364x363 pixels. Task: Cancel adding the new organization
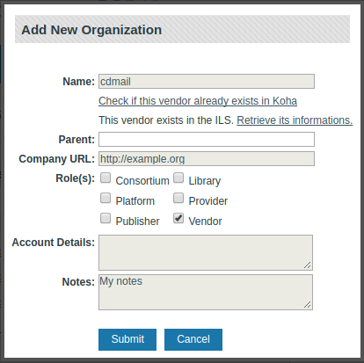[x=193, y=339]
